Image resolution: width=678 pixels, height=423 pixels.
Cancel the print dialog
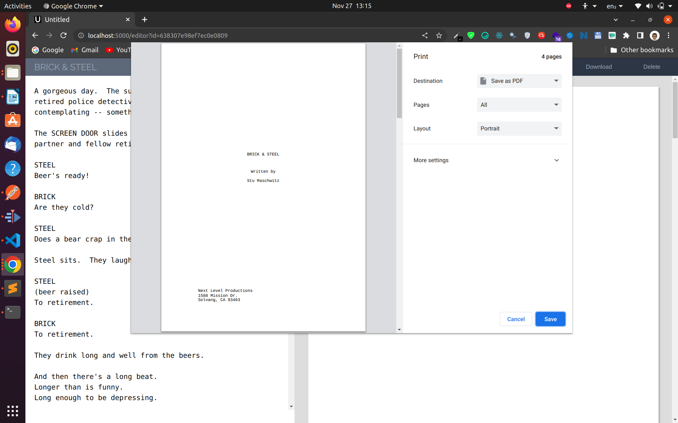pos(516,319)
